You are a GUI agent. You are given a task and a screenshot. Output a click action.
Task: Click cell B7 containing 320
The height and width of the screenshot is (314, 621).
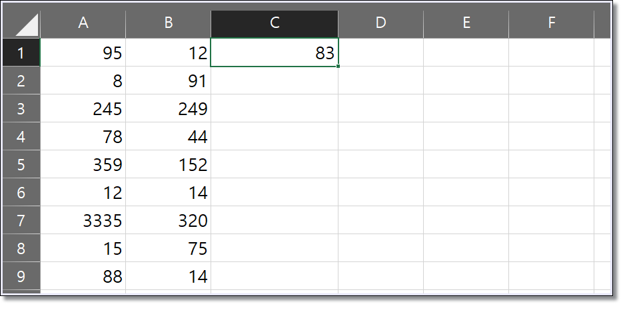169,220
